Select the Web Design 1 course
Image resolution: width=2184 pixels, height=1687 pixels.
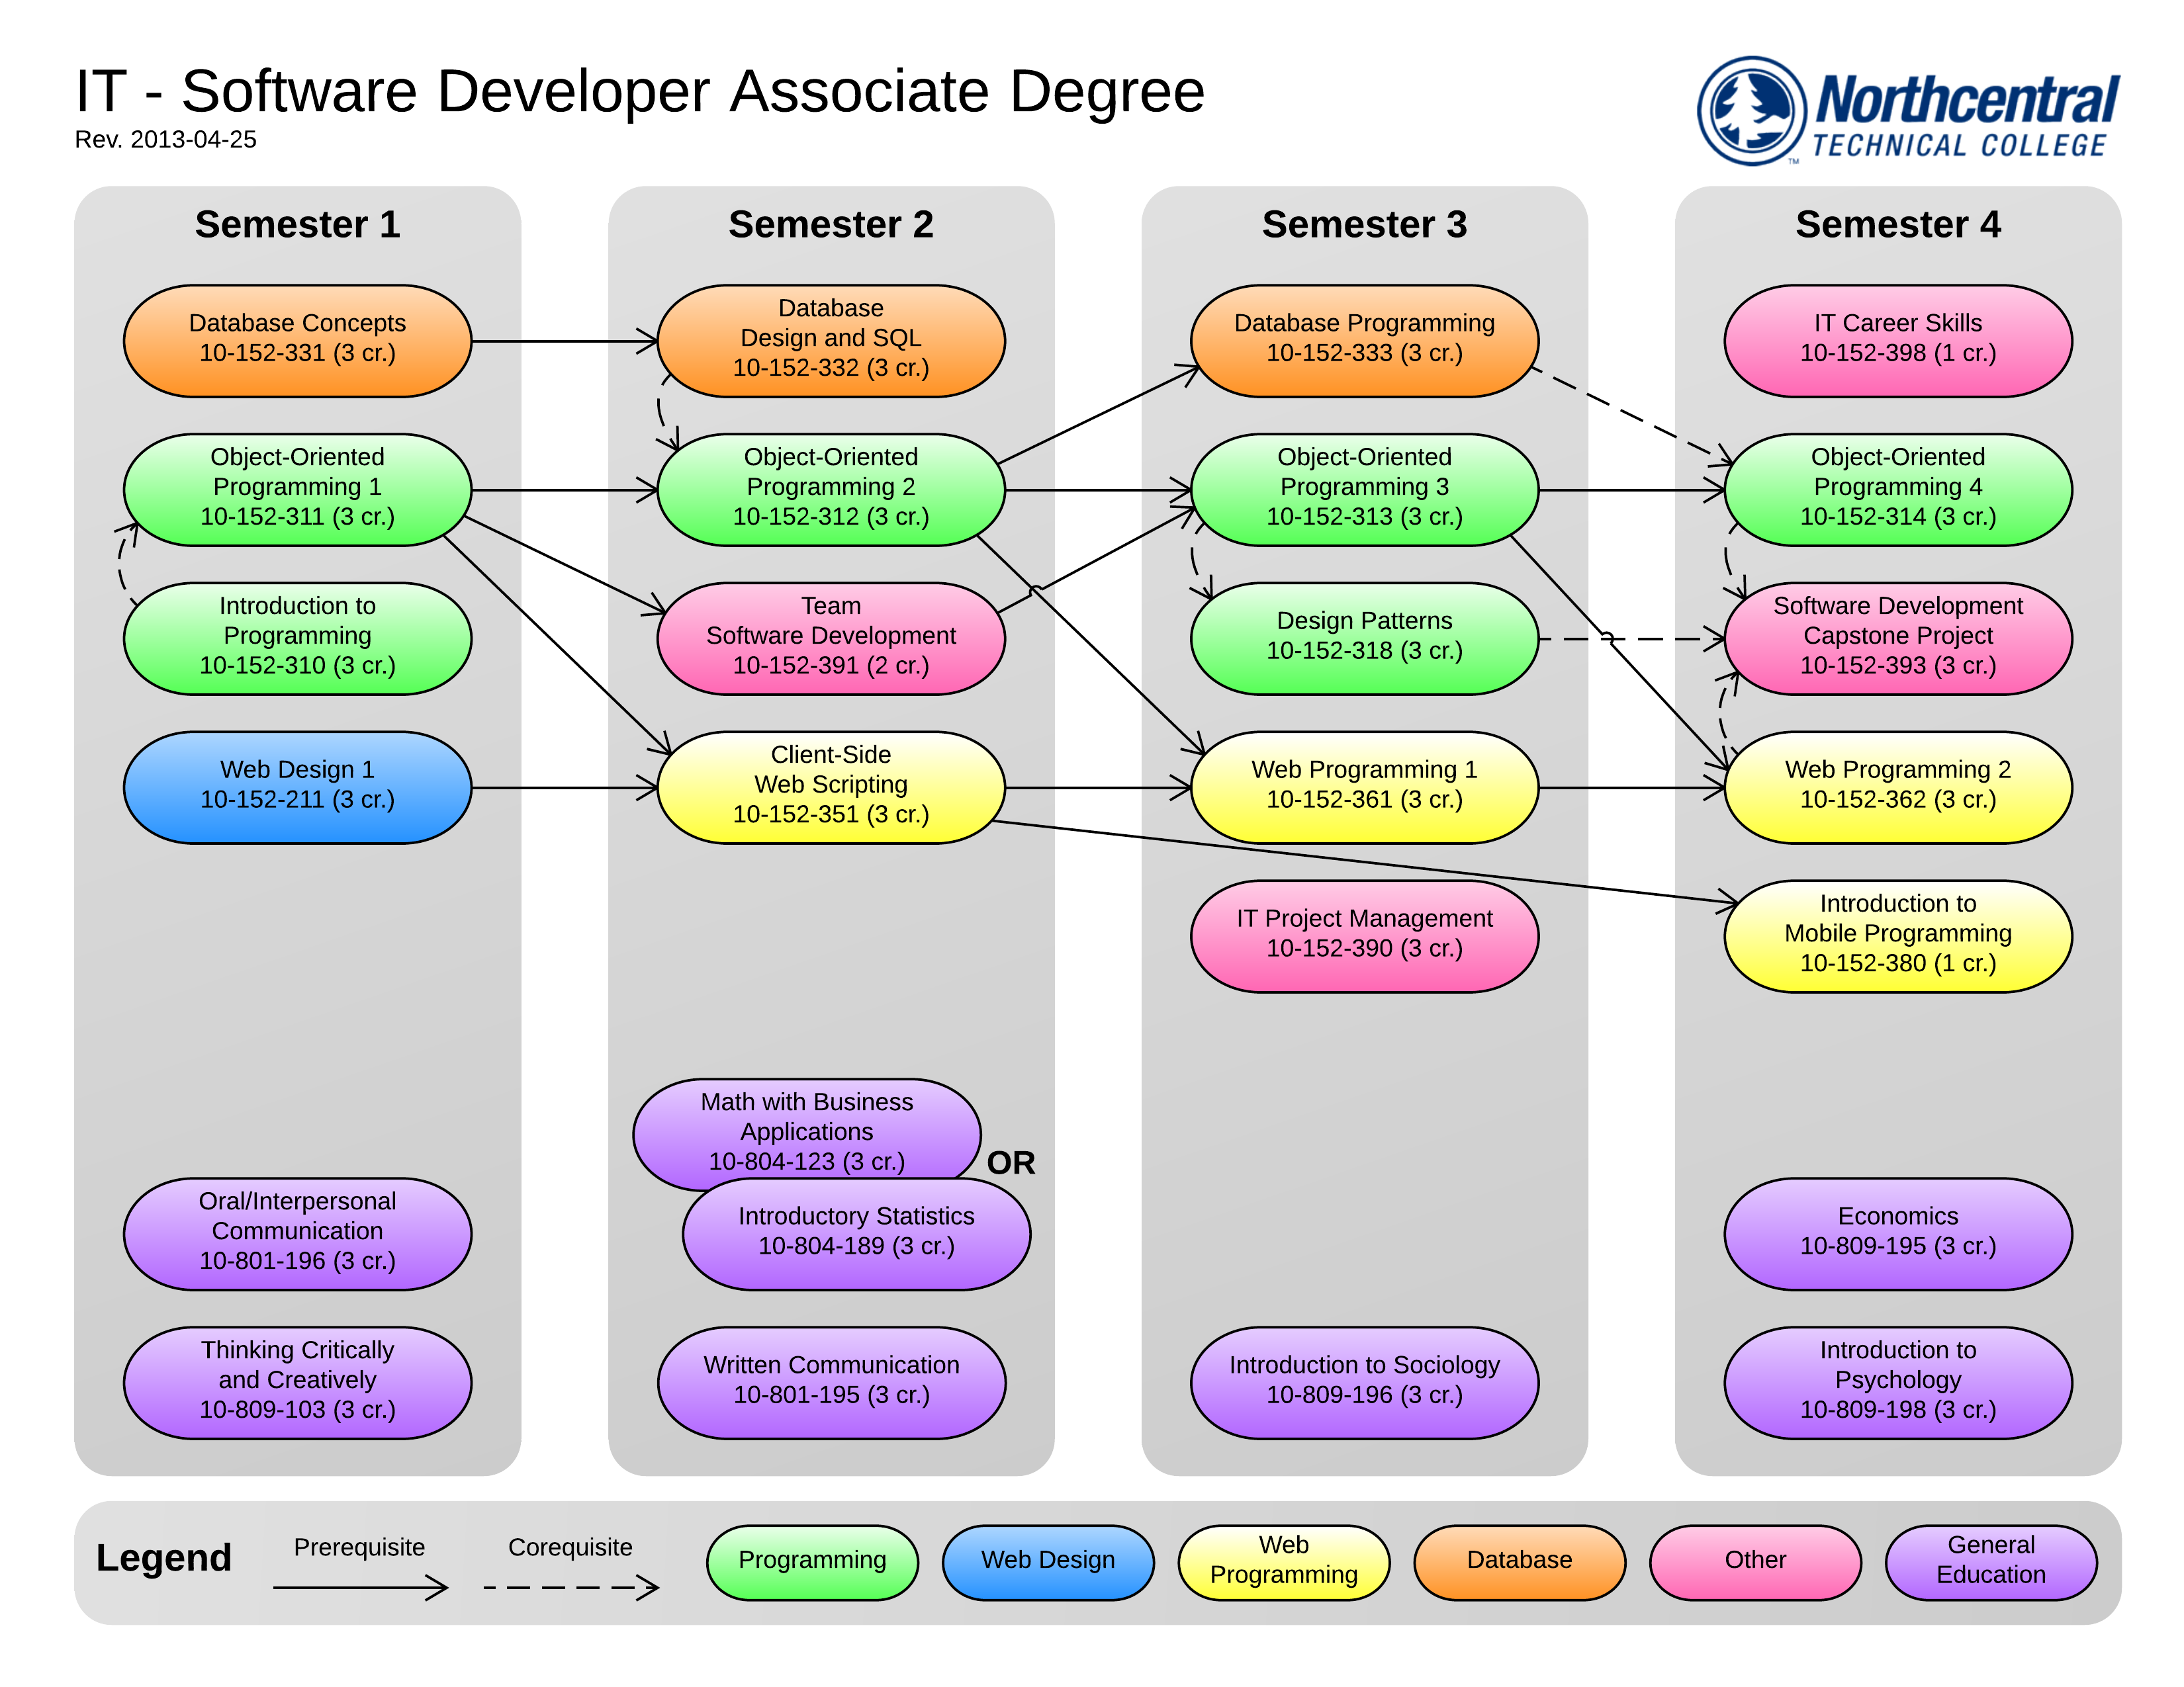point(297,787)
